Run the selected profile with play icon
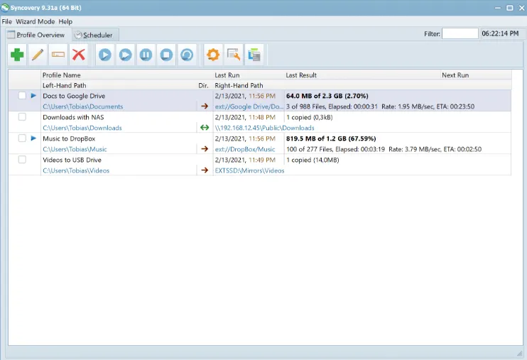 (105, 55)
